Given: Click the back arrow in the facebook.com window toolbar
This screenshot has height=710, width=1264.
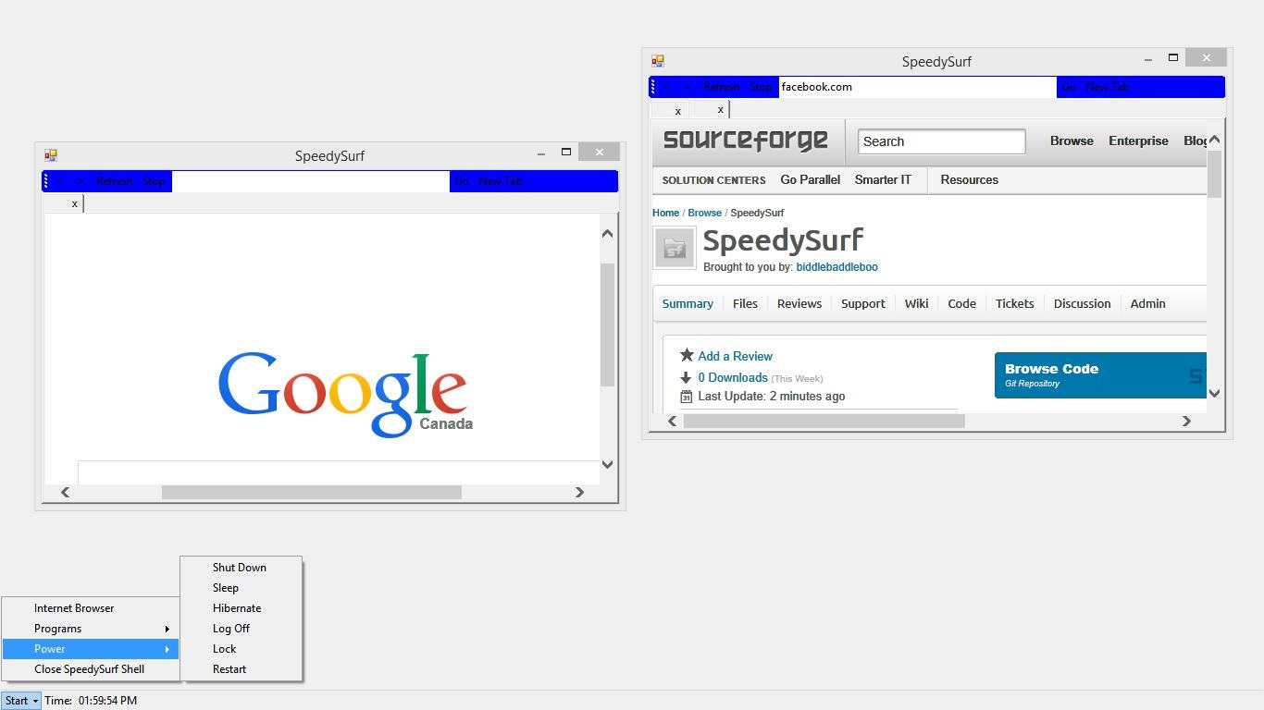Looking at the screenshot, I should (666, 87).
